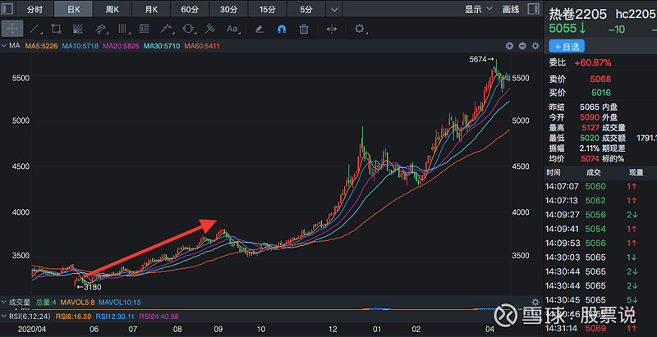Click the current price 5055
The height and width of the screenshot is (337, 657).
[x=563, y=29]
